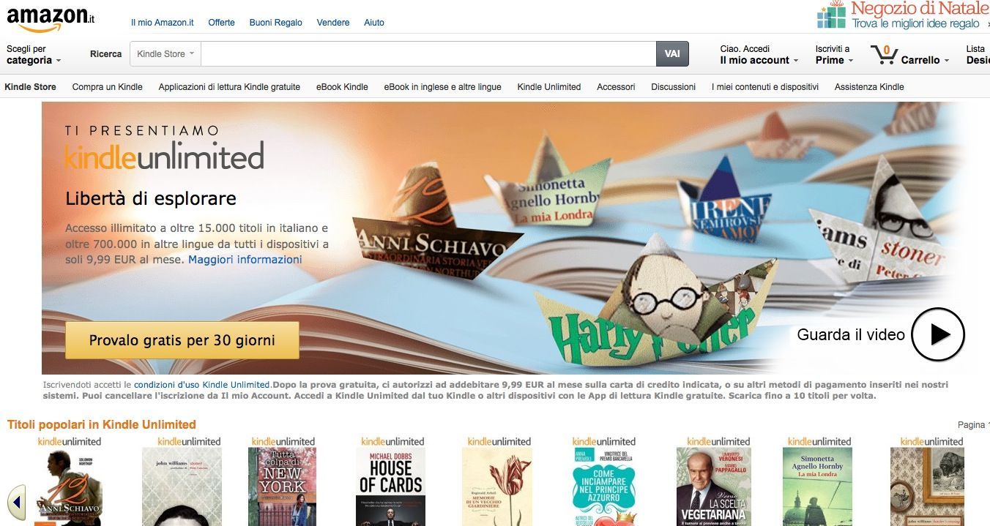Click Provalo gratis per 30 giorni

pyautogui.click(x=182, y=340)
